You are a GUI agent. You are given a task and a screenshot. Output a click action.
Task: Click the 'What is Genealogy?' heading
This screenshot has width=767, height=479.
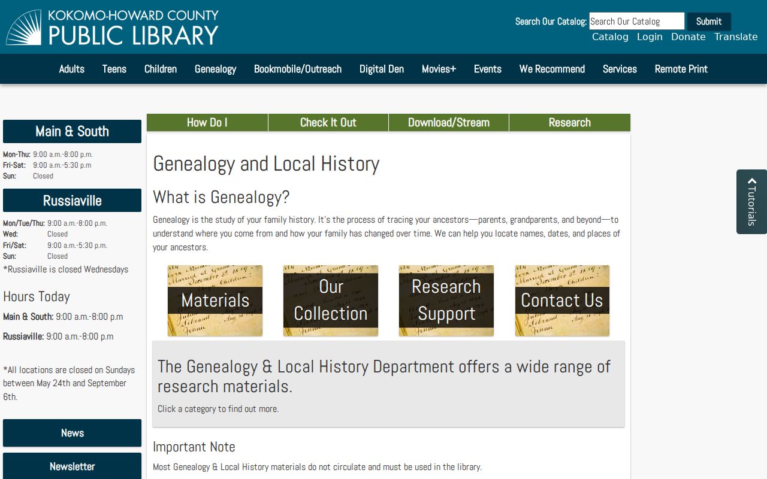[x=221, y=197]
